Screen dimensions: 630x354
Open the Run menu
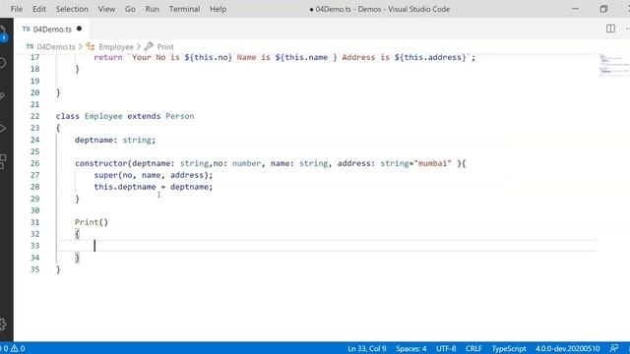point(152,9)
